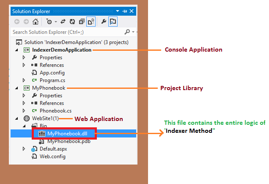
Task: Click C# project icon beside MyPhonebook
Action: [27, 88]
